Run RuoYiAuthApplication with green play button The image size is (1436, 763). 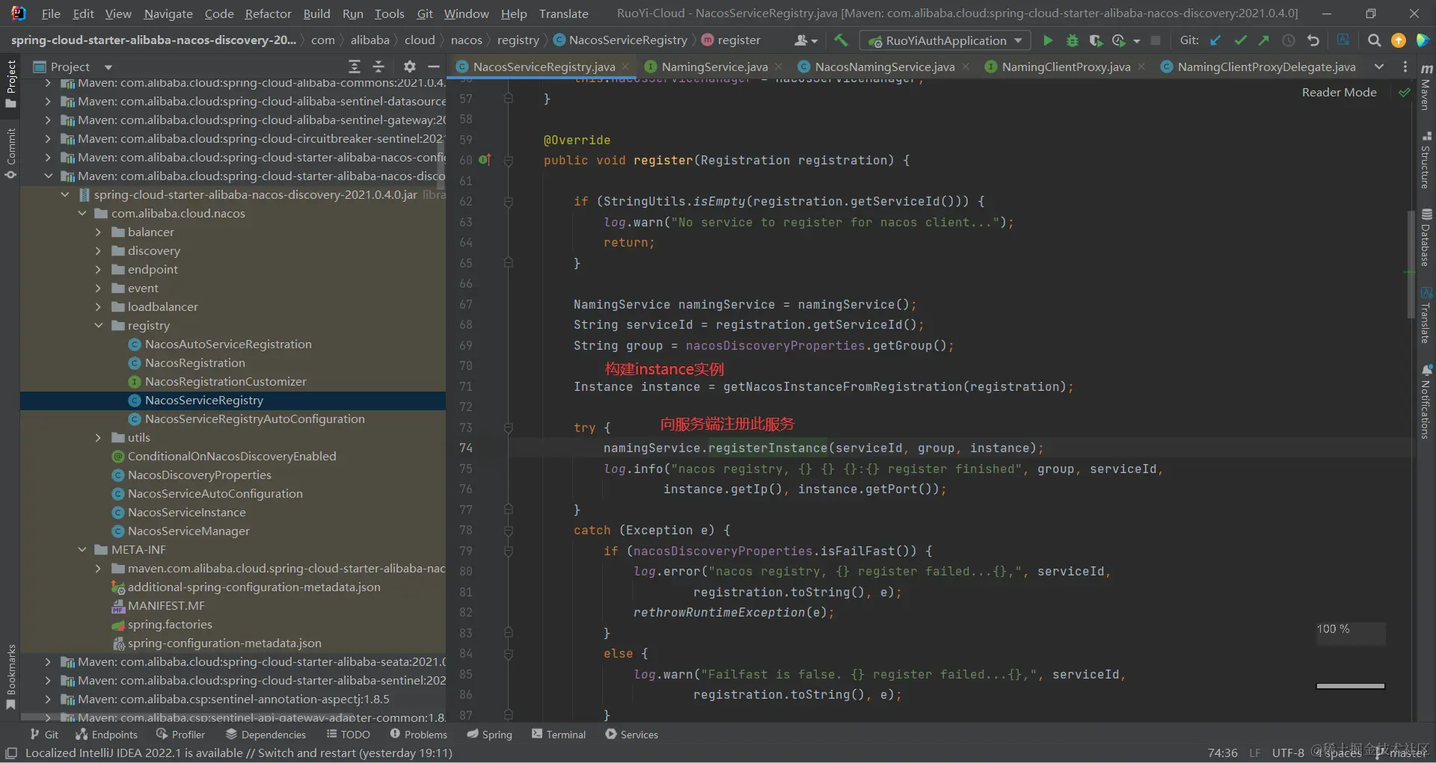tap(1048, 40)
